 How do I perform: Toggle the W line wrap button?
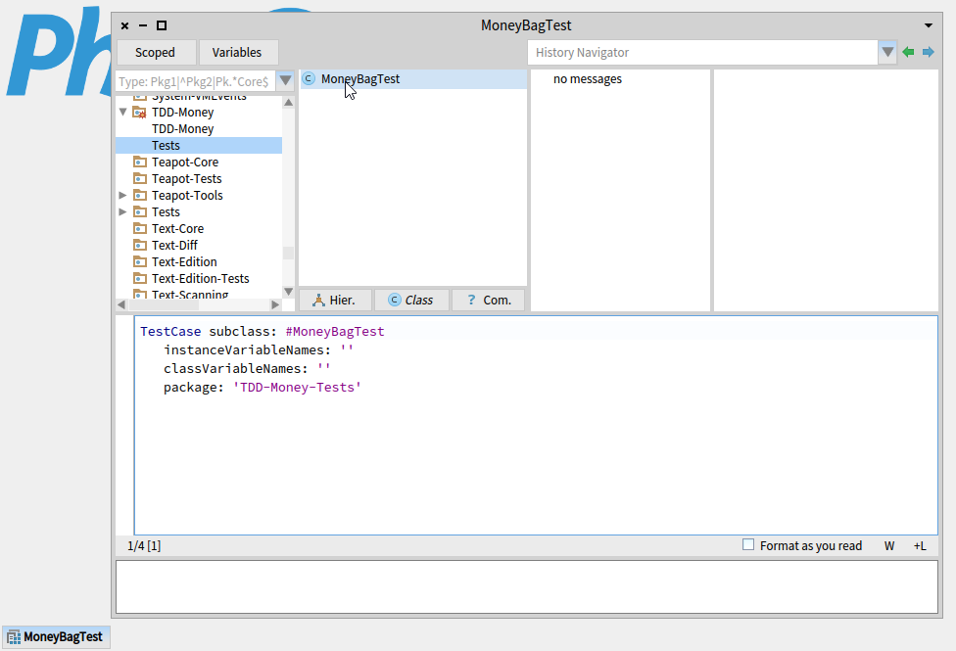889,545
